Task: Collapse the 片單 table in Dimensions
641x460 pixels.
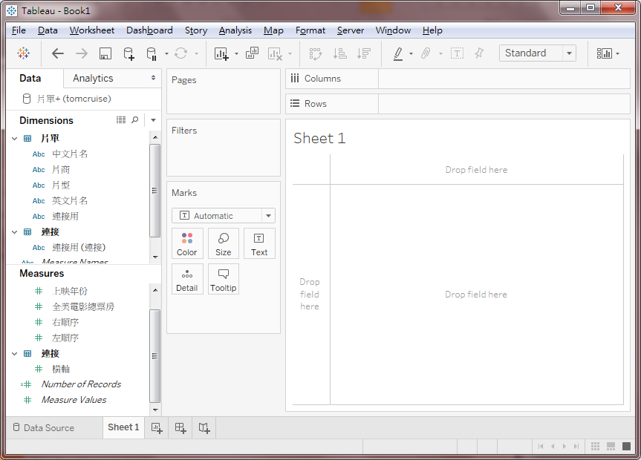Action: [15, 139]
